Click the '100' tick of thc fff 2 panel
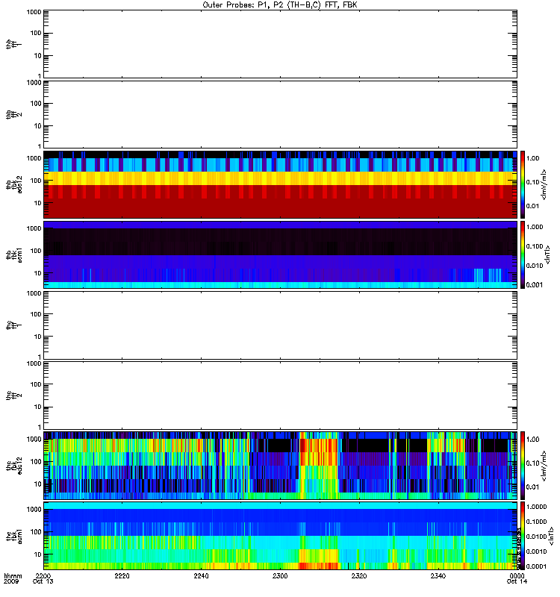The image size is (560, 597). point(37,384)
